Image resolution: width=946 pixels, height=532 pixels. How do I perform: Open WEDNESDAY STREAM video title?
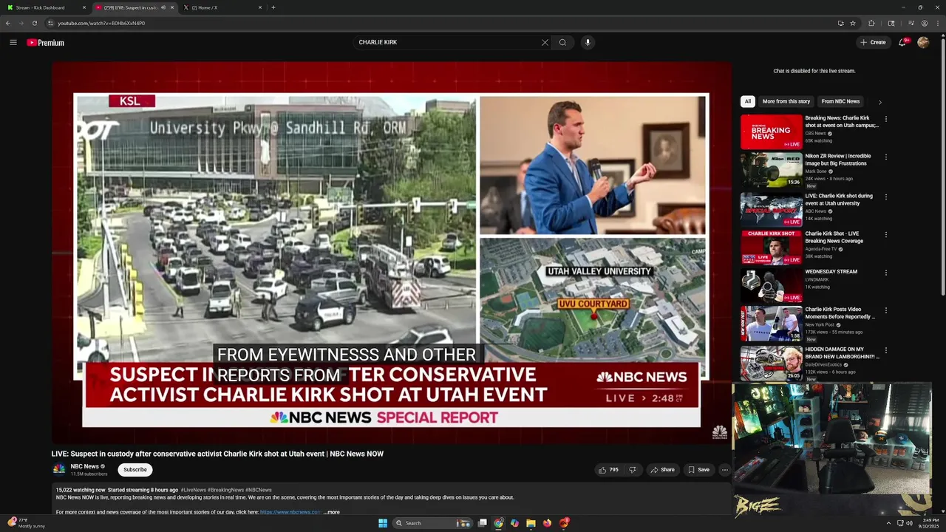click(x=831, y=271)
